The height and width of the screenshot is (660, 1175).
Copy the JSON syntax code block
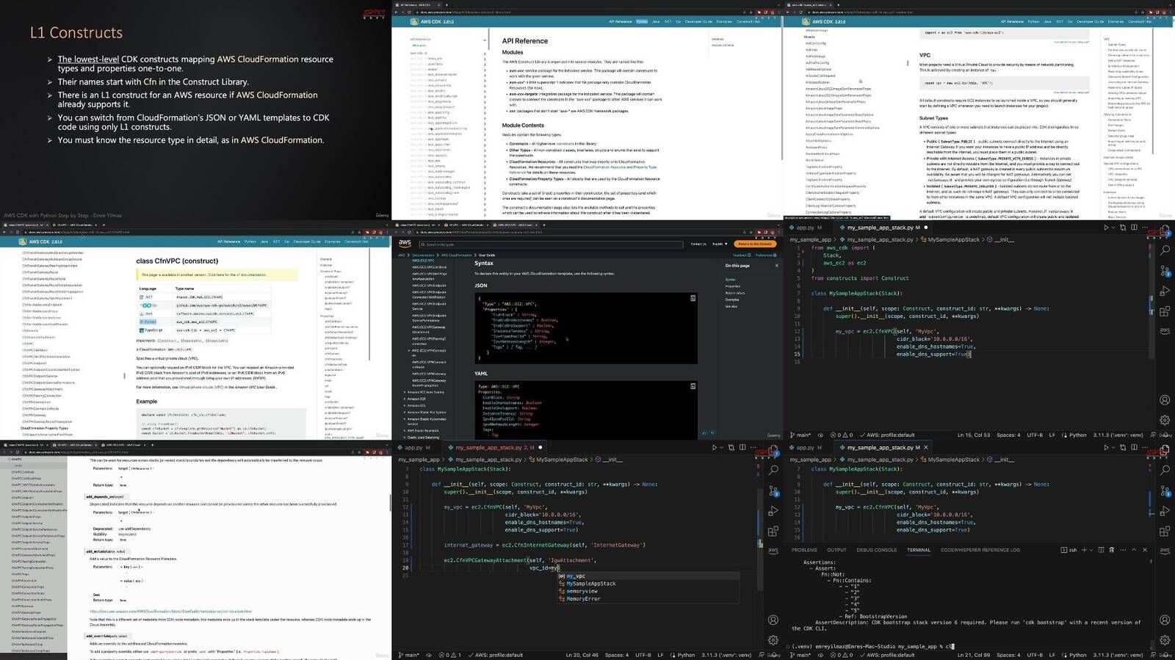[693, 298]
